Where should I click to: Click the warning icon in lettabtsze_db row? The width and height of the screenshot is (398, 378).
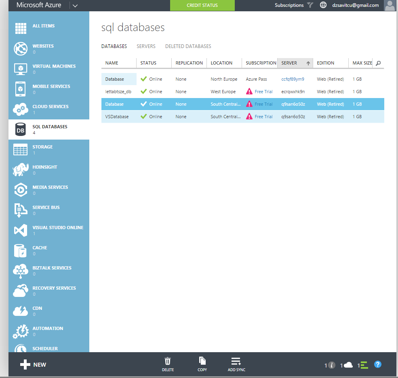249,91
